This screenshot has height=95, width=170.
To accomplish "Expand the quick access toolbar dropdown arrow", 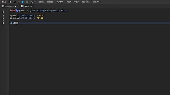I will 35,2.
